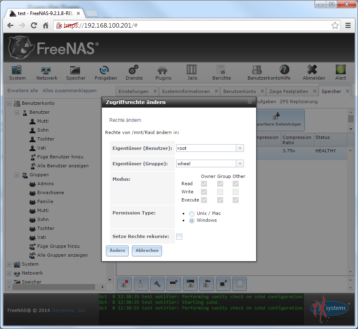
Task: Select Füge Benutzer hinzu tree item
Action: click(60, 157)
